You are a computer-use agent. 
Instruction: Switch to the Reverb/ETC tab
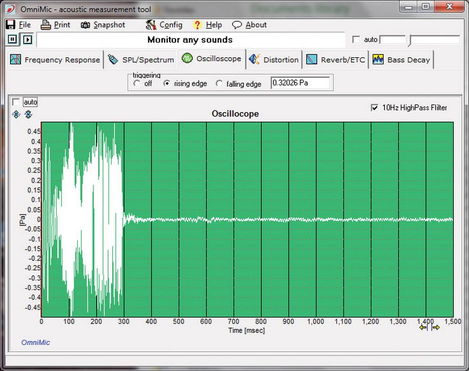coord(335,60)
